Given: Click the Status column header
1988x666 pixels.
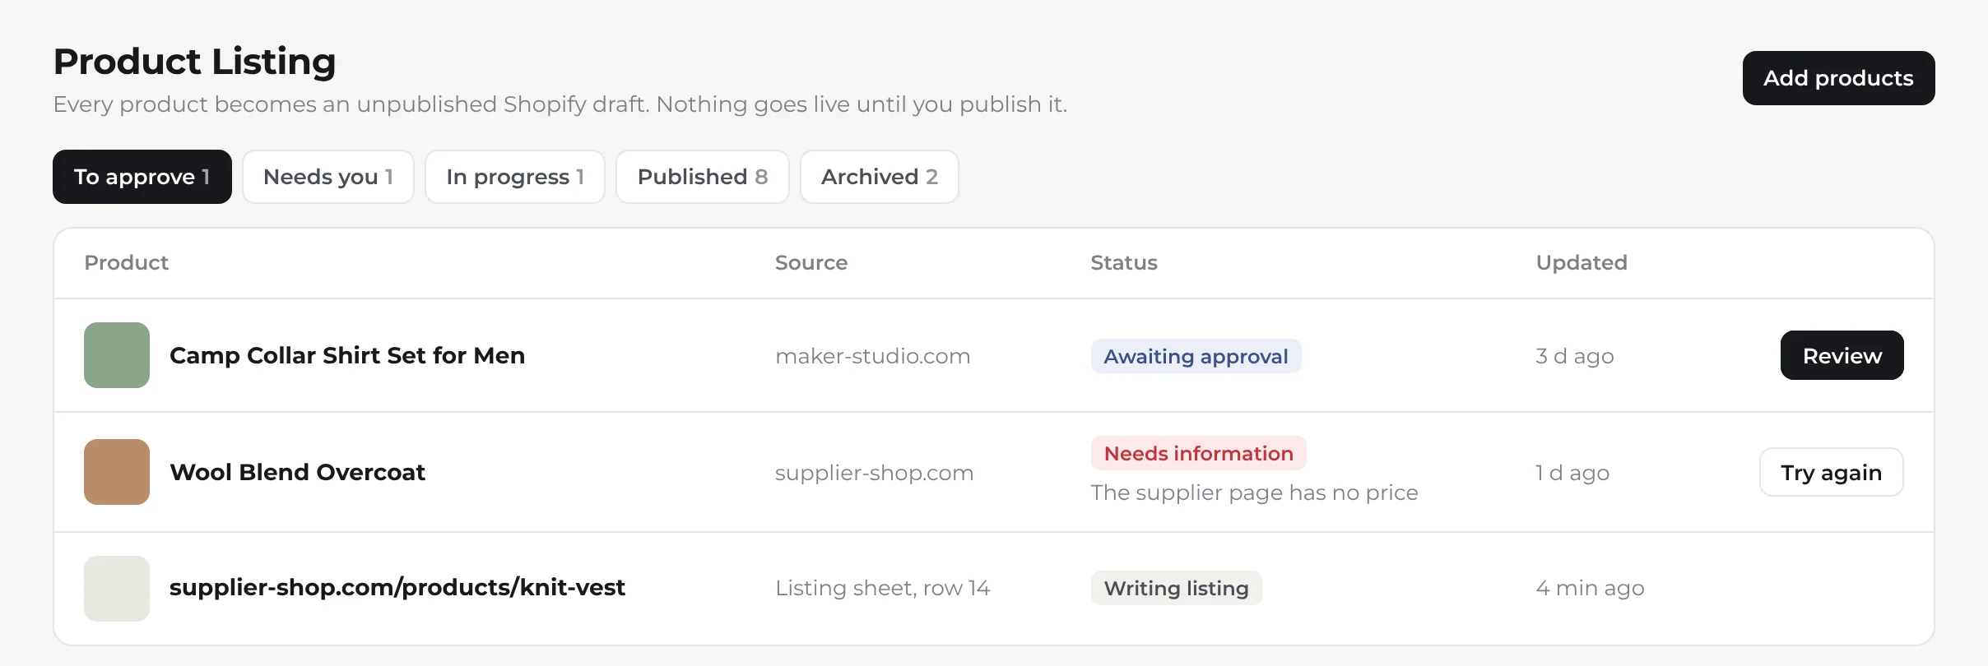Looking at the screenshot, I should (x=1124, y=262).
